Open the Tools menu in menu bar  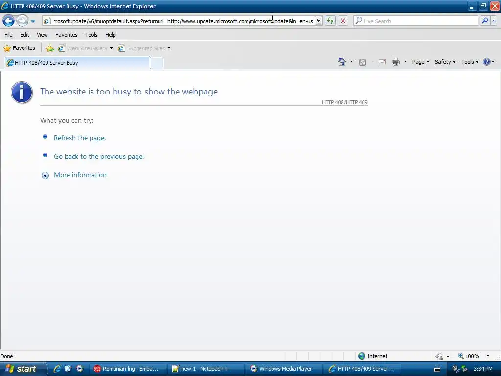pyautogui.click(x=91, y=35)
